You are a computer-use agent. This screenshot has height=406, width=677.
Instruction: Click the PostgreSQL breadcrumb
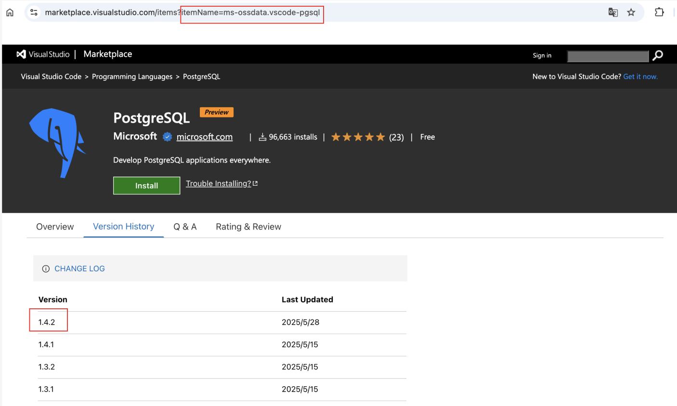[202, 76]
